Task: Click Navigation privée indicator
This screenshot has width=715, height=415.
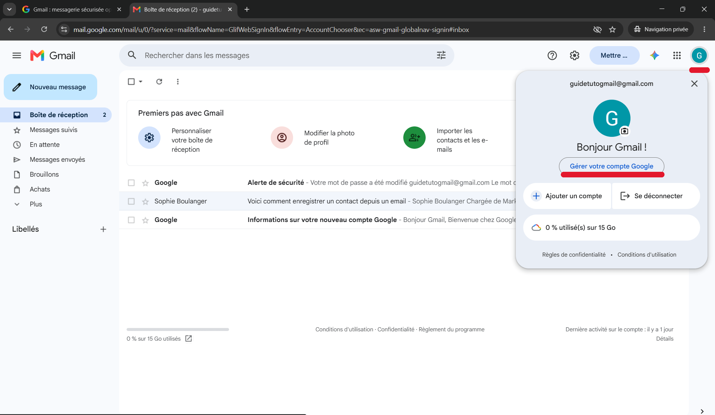Action: [x=661, y=29]
